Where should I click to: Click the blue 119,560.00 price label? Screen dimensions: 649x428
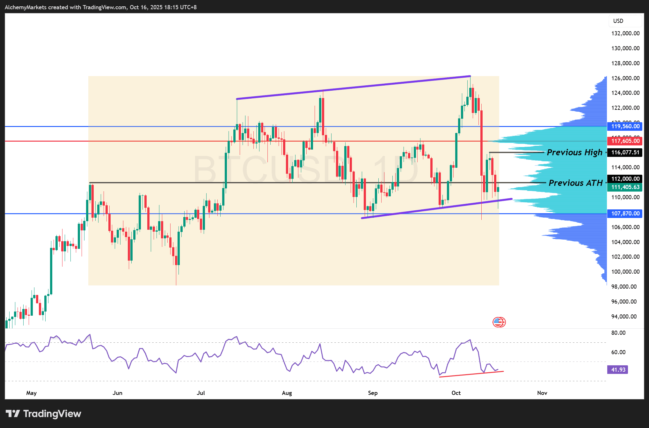[x=625, y=126]
